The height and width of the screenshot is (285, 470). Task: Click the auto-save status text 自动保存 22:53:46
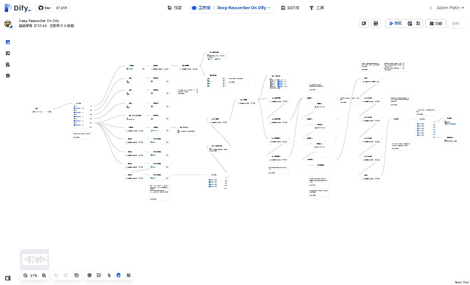pos(33,26)
